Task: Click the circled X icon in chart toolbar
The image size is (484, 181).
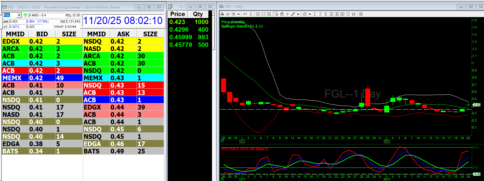Action: click(x=361, y=14)
